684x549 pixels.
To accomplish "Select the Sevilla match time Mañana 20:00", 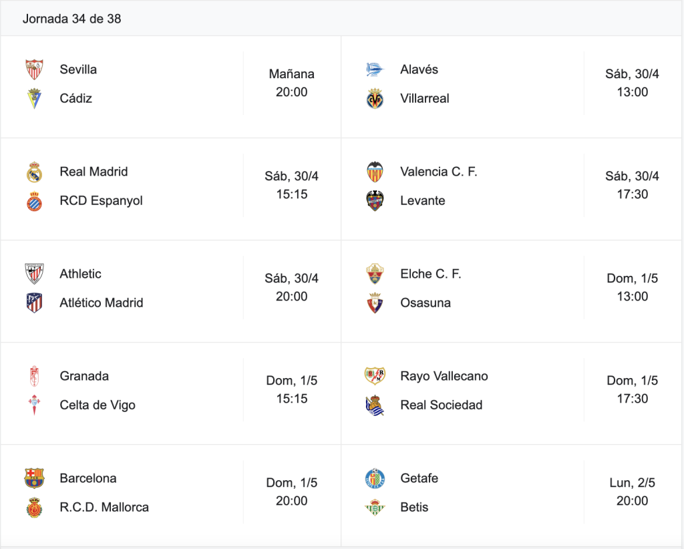I will tap(291, 83).
